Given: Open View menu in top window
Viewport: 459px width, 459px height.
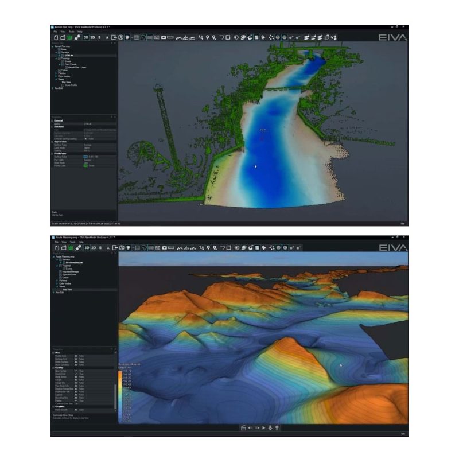Looking at the screenshot, I should tap(63, 32).
